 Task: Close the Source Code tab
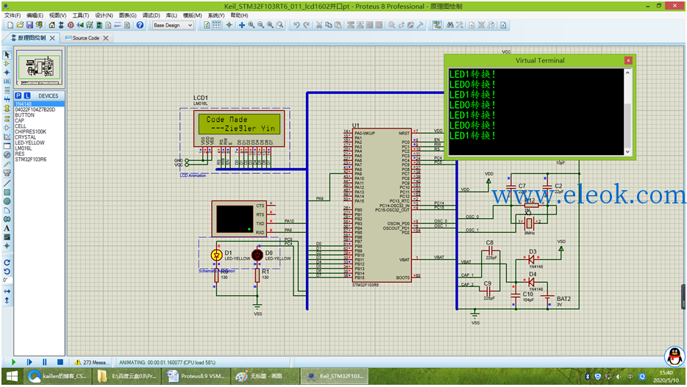click(x=106, y=38)
